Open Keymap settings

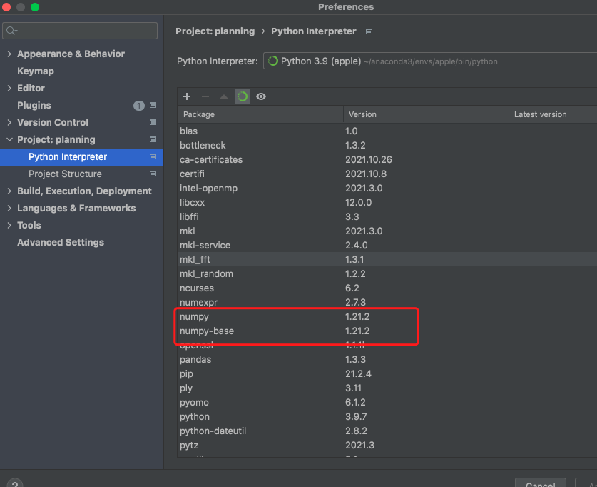(36, 71)
